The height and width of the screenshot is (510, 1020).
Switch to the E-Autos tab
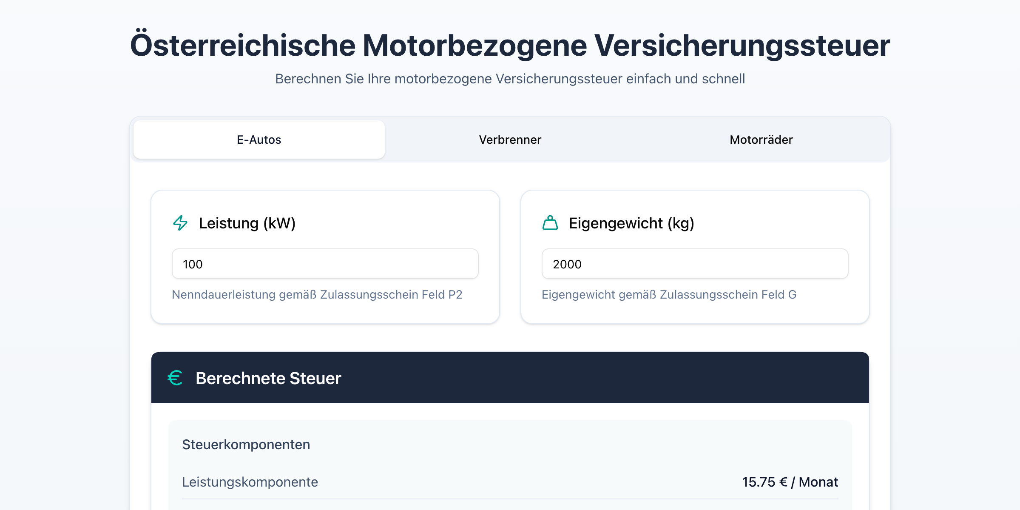(x=259, y=140)
